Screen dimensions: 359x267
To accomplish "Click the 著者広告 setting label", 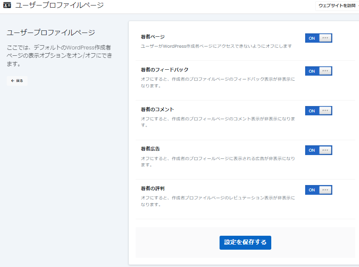I will pyautogui.click(x=150, y=149).
